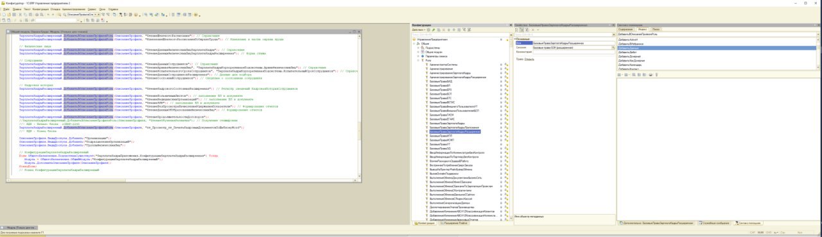Click the Cut scissors icon in main toolbar
The width and height of the screenshot is (822, 237).
point(20,14)
